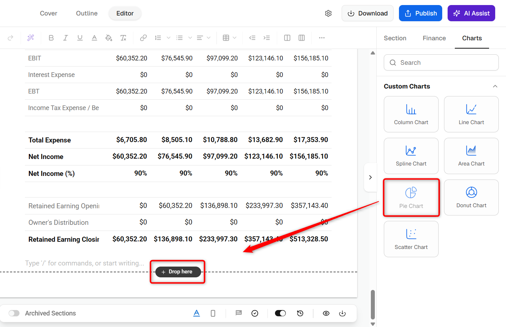
Task: Open the table dropdown arrow
Action: coord(235,38)
